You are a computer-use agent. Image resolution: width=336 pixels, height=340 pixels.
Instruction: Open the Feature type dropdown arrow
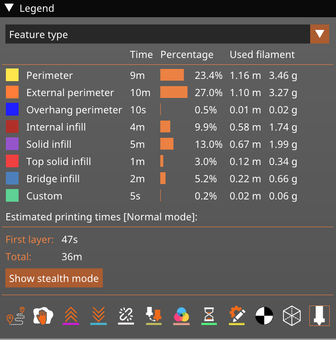[x=320, y=34]
